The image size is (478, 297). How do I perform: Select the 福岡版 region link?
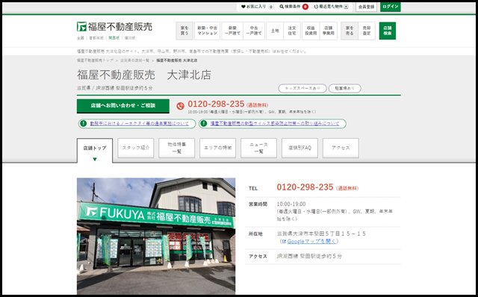[x=130, y=38]
